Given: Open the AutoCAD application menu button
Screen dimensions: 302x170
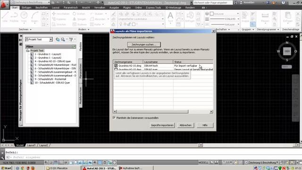Looking at the screenshot, I should point(4,4).
